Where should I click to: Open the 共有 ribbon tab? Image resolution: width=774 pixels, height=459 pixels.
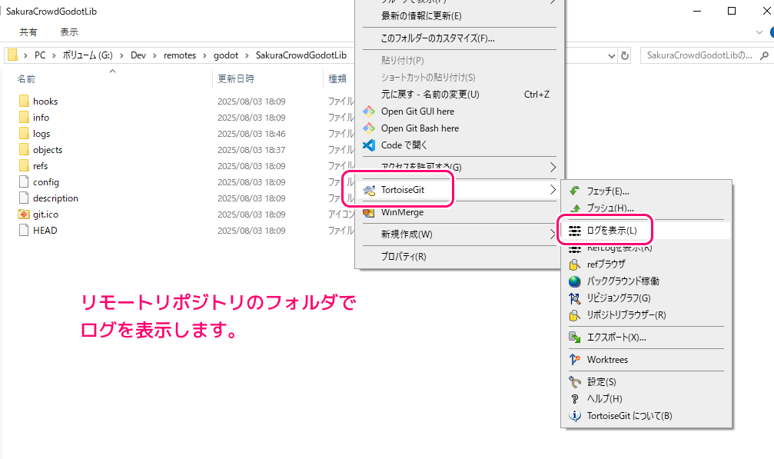coord(28,32)
